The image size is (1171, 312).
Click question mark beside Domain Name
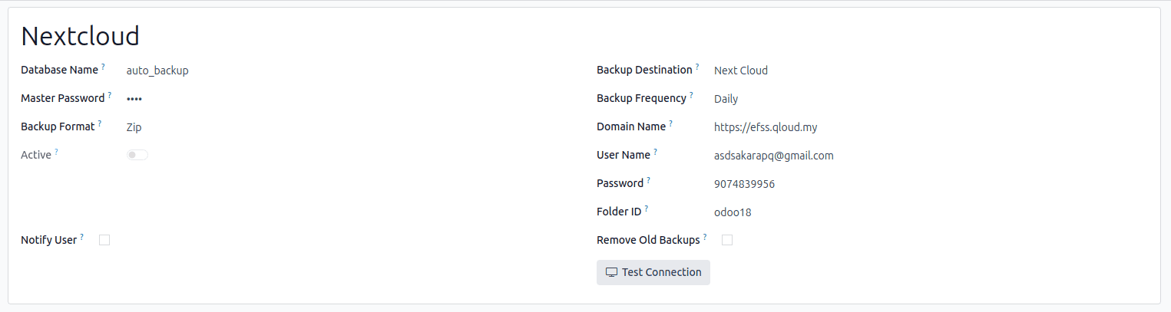pos(670,124)
